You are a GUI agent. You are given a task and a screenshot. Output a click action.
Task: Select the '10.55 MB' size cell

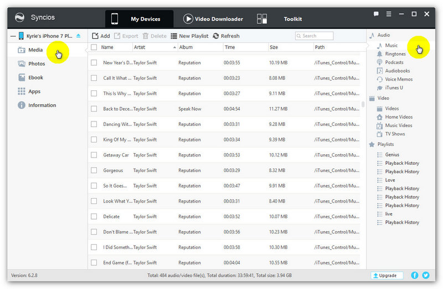coord(278,262)
